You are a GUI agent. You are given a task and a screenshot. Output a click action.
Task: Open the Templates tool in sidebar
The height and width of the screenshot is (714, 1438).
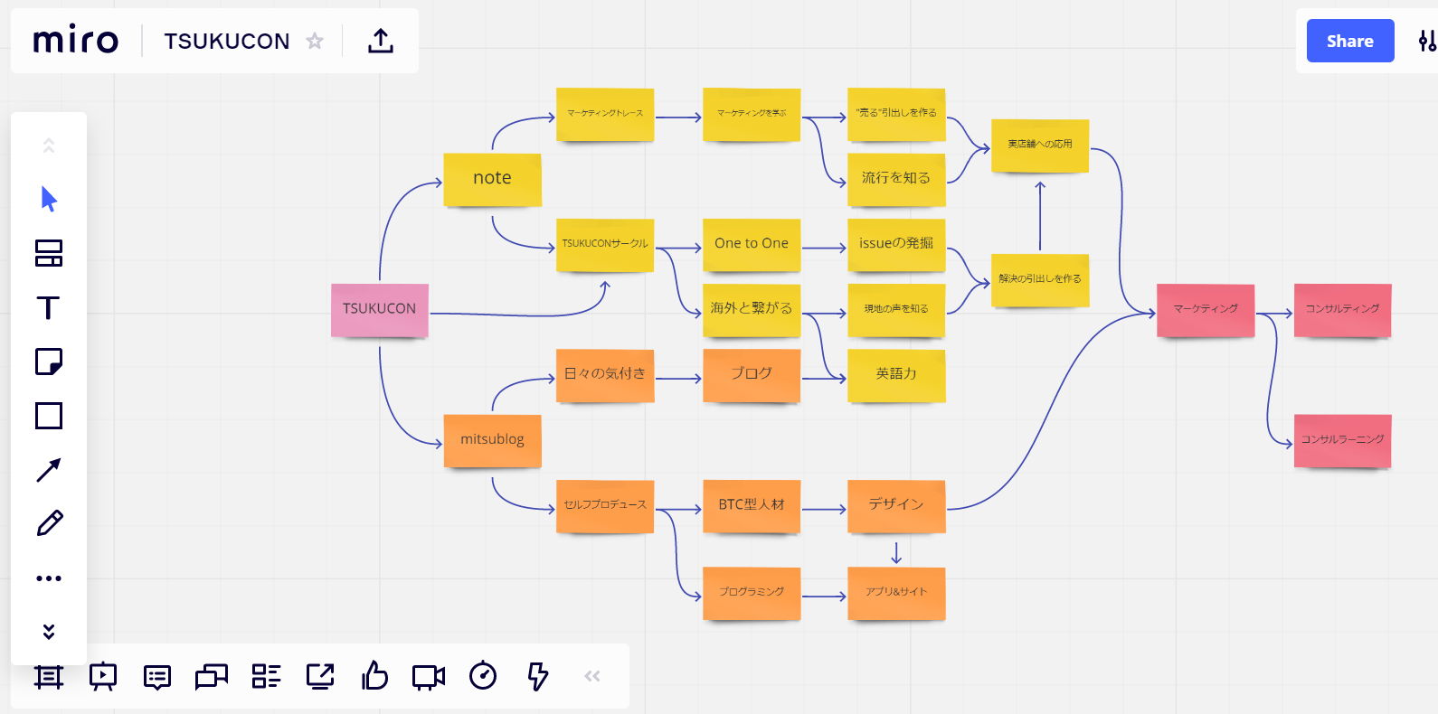point(49,253)
